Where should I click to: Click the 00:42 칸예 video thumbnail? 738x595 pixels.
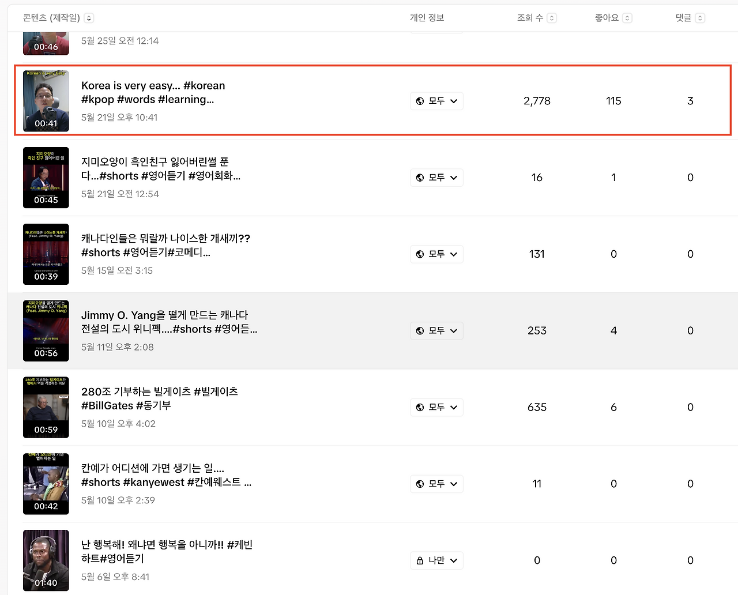pyautogui.click(x=46, y=484)
